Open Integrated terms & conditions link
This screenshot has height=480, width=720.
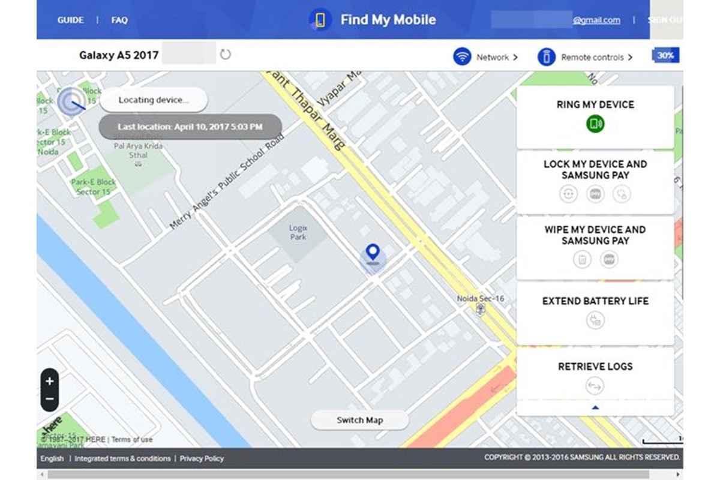[x=122, y=458]
